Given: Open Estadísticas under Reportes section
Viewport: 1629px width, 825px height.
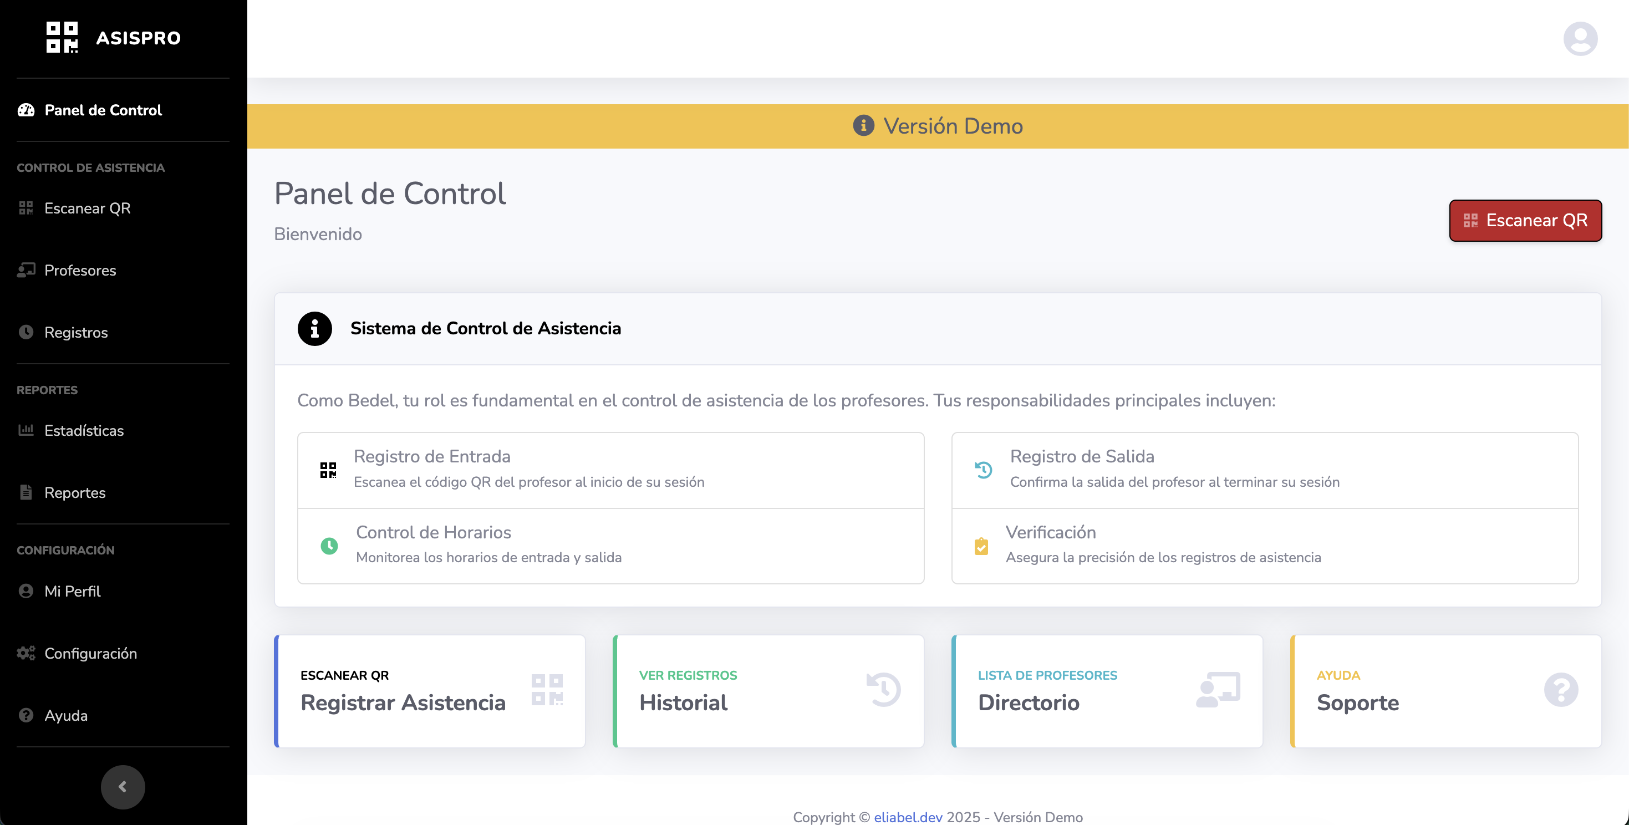Looking at the screenshot, I should (x=84, y=430).
